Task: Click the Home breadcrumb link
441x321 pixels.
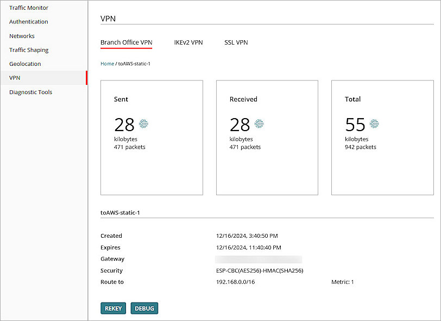Action: [x=107, y=63]
